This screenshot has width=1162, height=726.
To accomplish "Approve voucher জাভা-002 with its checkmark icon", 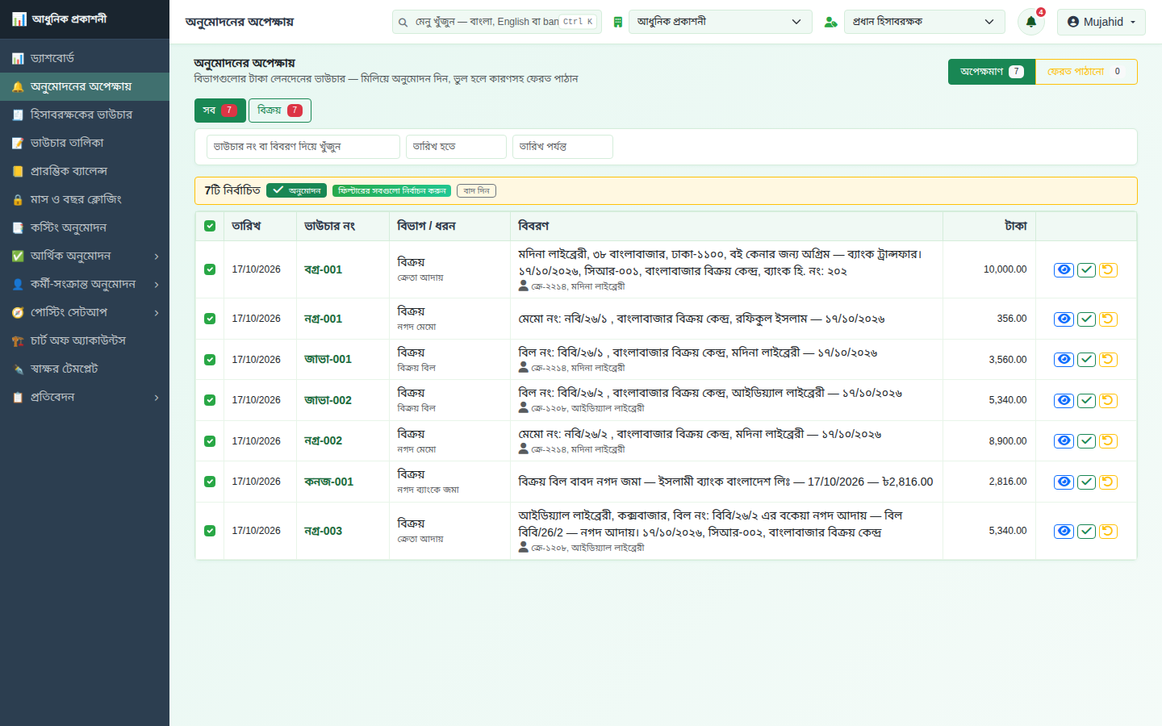I will point(1087,400).
